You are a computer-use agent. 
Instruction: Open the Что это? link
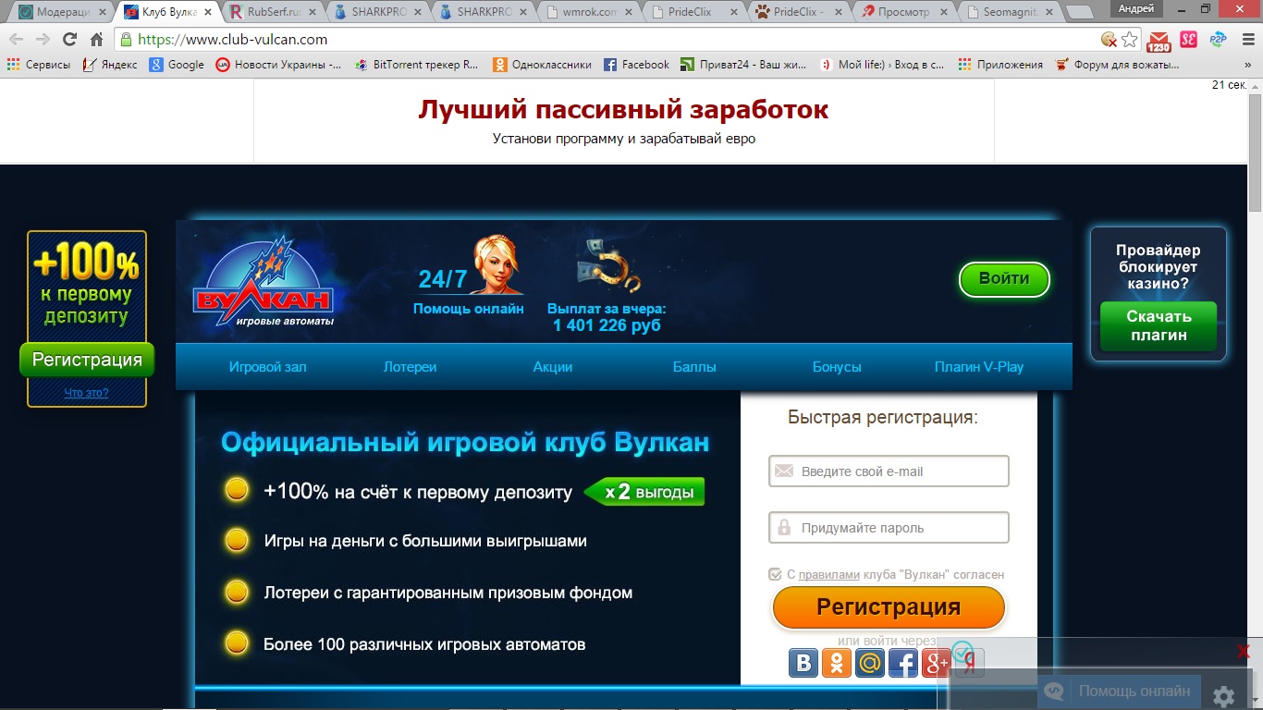pos(86,393)
